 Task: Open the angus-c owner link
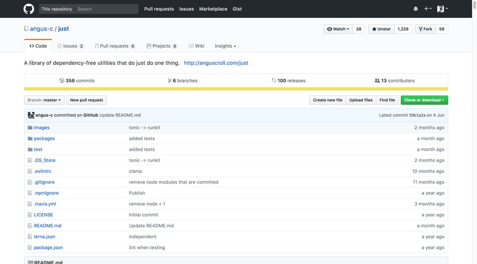point(41,29)
